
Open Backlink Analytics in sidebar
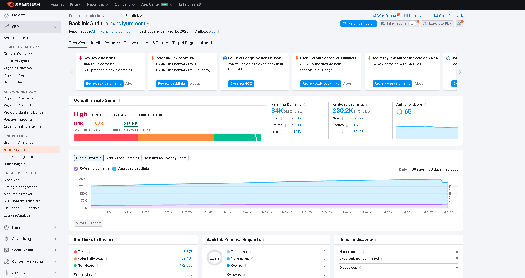(x=18, y=143)
